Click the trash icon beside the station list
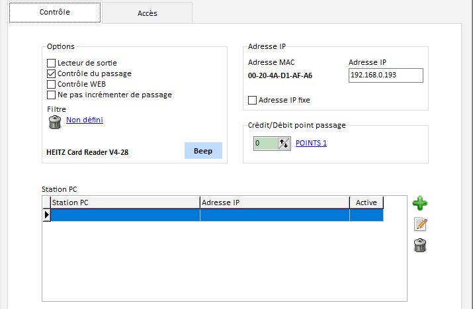The image size is (473, 309). (419, 245)
